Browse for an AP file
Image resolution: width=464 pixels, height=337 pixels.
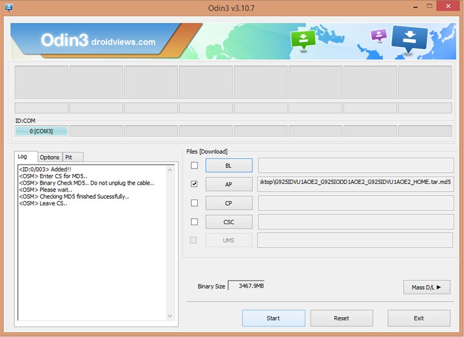[229, 184]
